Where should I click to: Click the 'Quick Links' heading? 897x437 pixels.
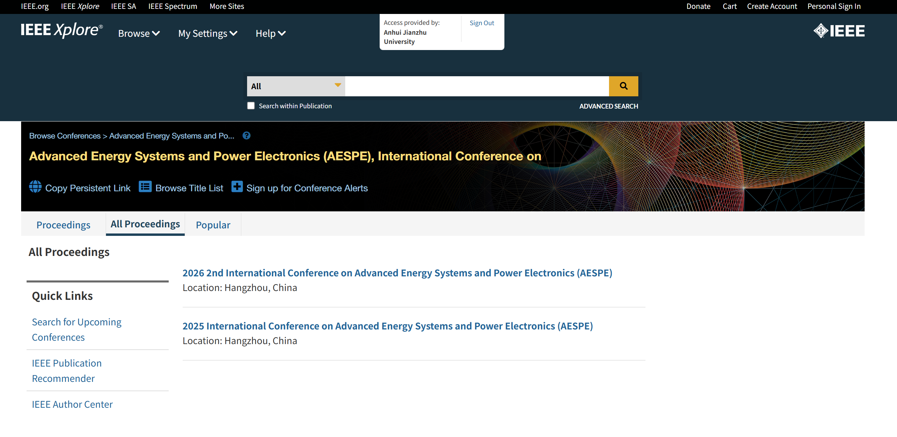[x=62, y=296]
